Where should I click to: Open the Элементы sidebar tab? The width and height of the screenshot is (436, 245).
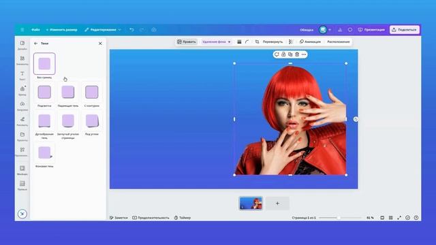(22, 61)
